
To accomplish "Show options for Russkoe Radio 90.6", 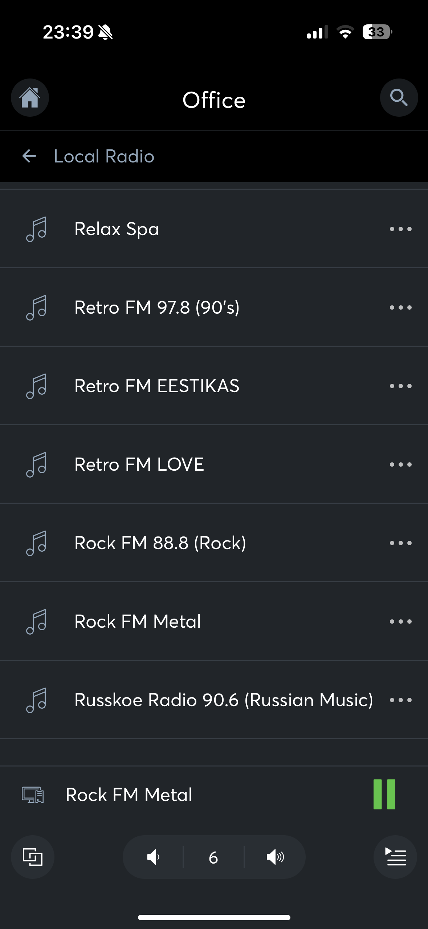I will [x=400, y=700].
